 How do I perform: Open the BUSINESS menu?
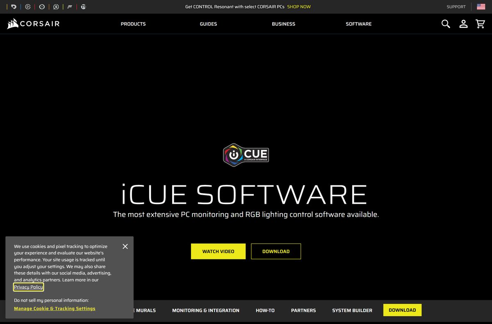(x=283, y=24)
